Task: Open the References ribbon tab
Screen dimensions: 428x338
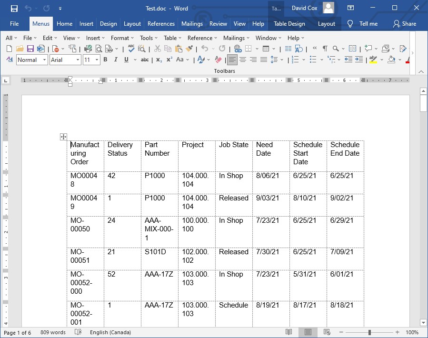Action: (161, 24)
